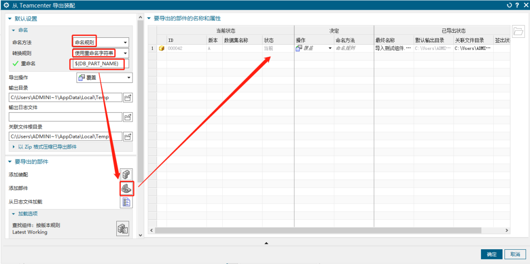Click the 数据集名称 column header
This screenshot has height=264, width=530.
point(242,41)
